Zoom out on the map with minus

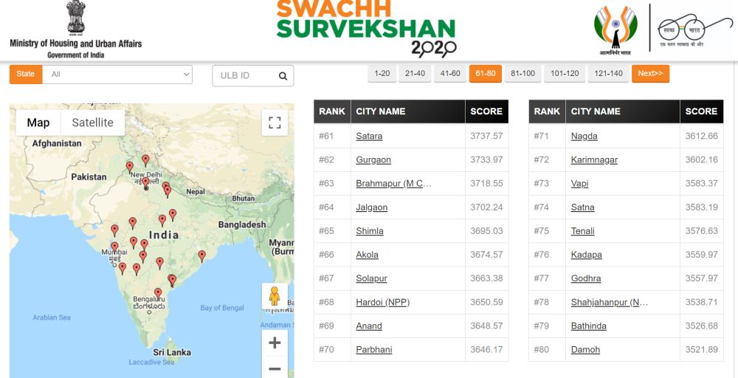(275, 368)
